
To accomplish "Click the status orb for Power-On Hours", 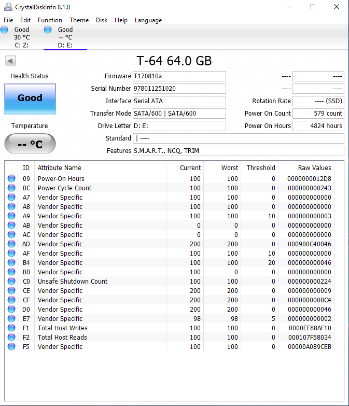I will [x=11, y=179].
